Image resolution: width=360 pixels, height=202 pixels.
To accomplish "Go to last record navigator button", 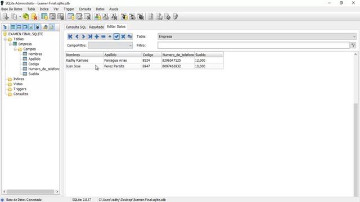I will click(x=90, y=36).
